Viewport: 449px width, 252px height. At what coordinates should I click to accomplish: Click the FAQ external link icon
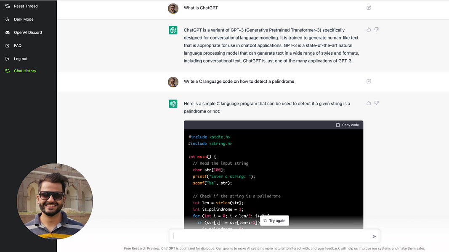coord(8,45)
